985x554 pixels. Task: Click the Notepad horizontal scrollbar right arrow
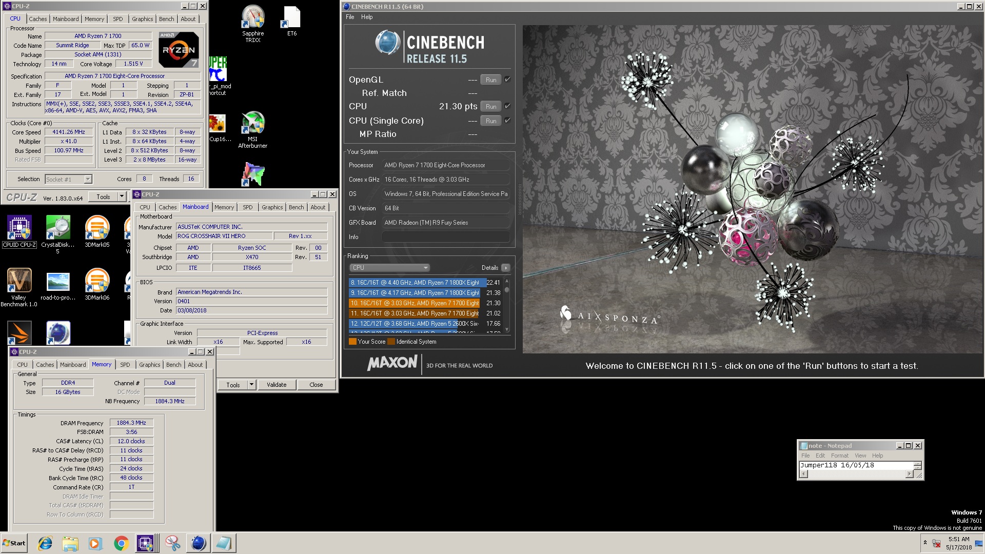click(909, 474)
